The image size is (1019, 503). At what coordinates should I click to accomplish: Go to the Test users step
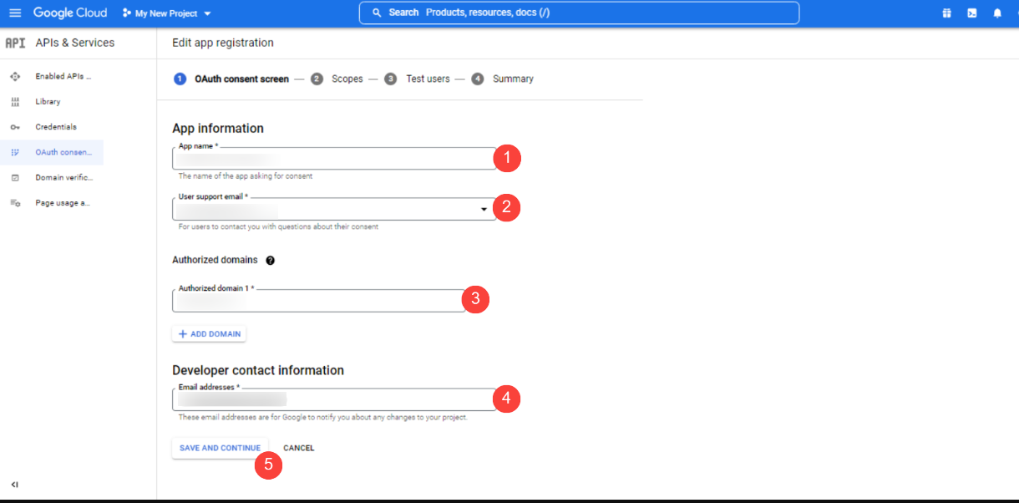click(x=418, y=79)
